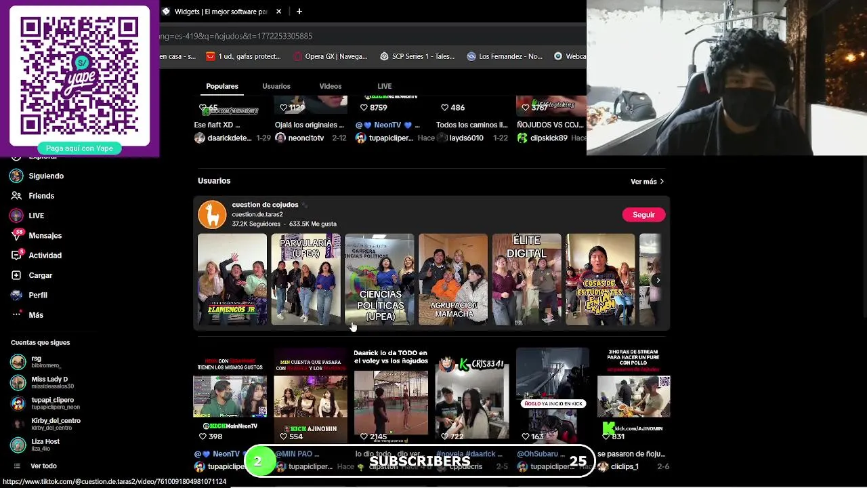
Task: Open the 3 horas de stream thumbnail
Action: point(633,395)
